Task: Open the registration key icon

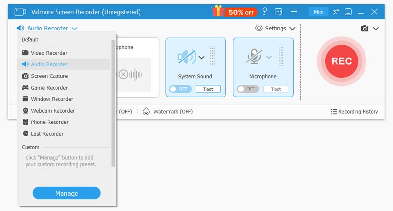Action: pos(265,11)
